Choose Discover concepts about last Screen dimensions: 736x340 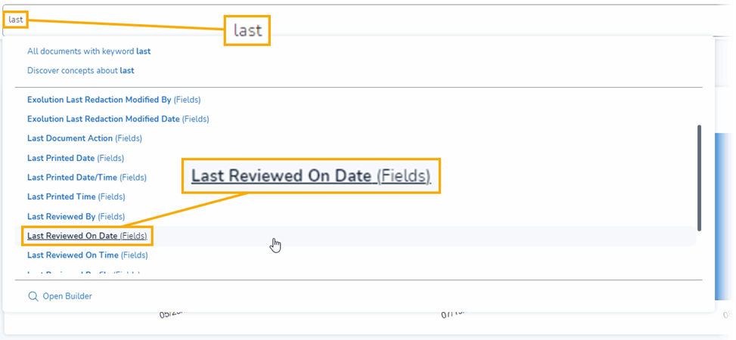coord(81,71)
